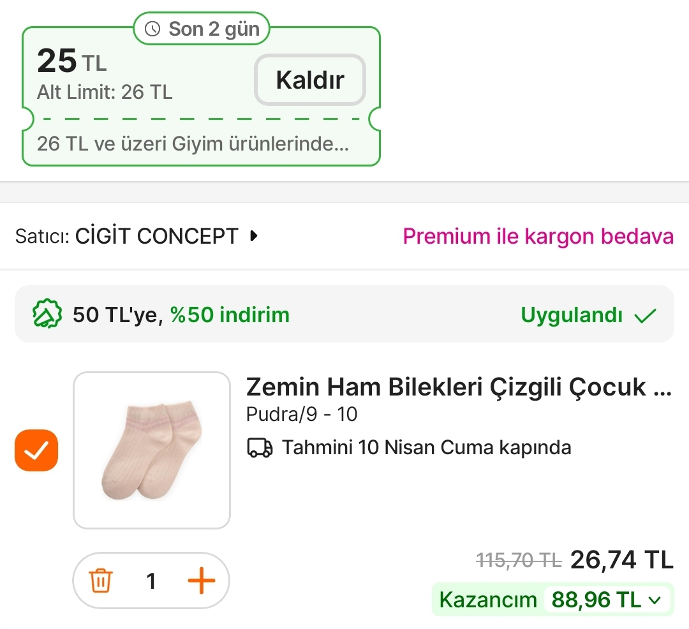
Task: Click the clock icon beside Son 2 gün
Action: click(x=152, y=29)
